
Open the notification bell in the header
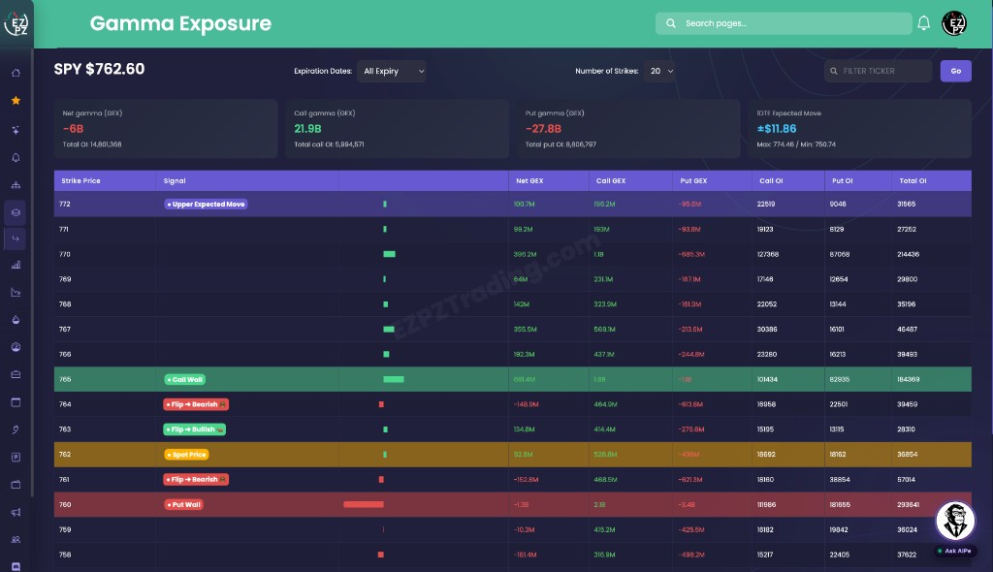pos(923,23)
